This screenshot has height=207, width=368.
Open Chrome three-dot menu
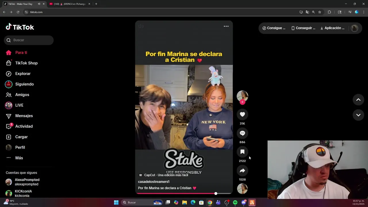364,12
